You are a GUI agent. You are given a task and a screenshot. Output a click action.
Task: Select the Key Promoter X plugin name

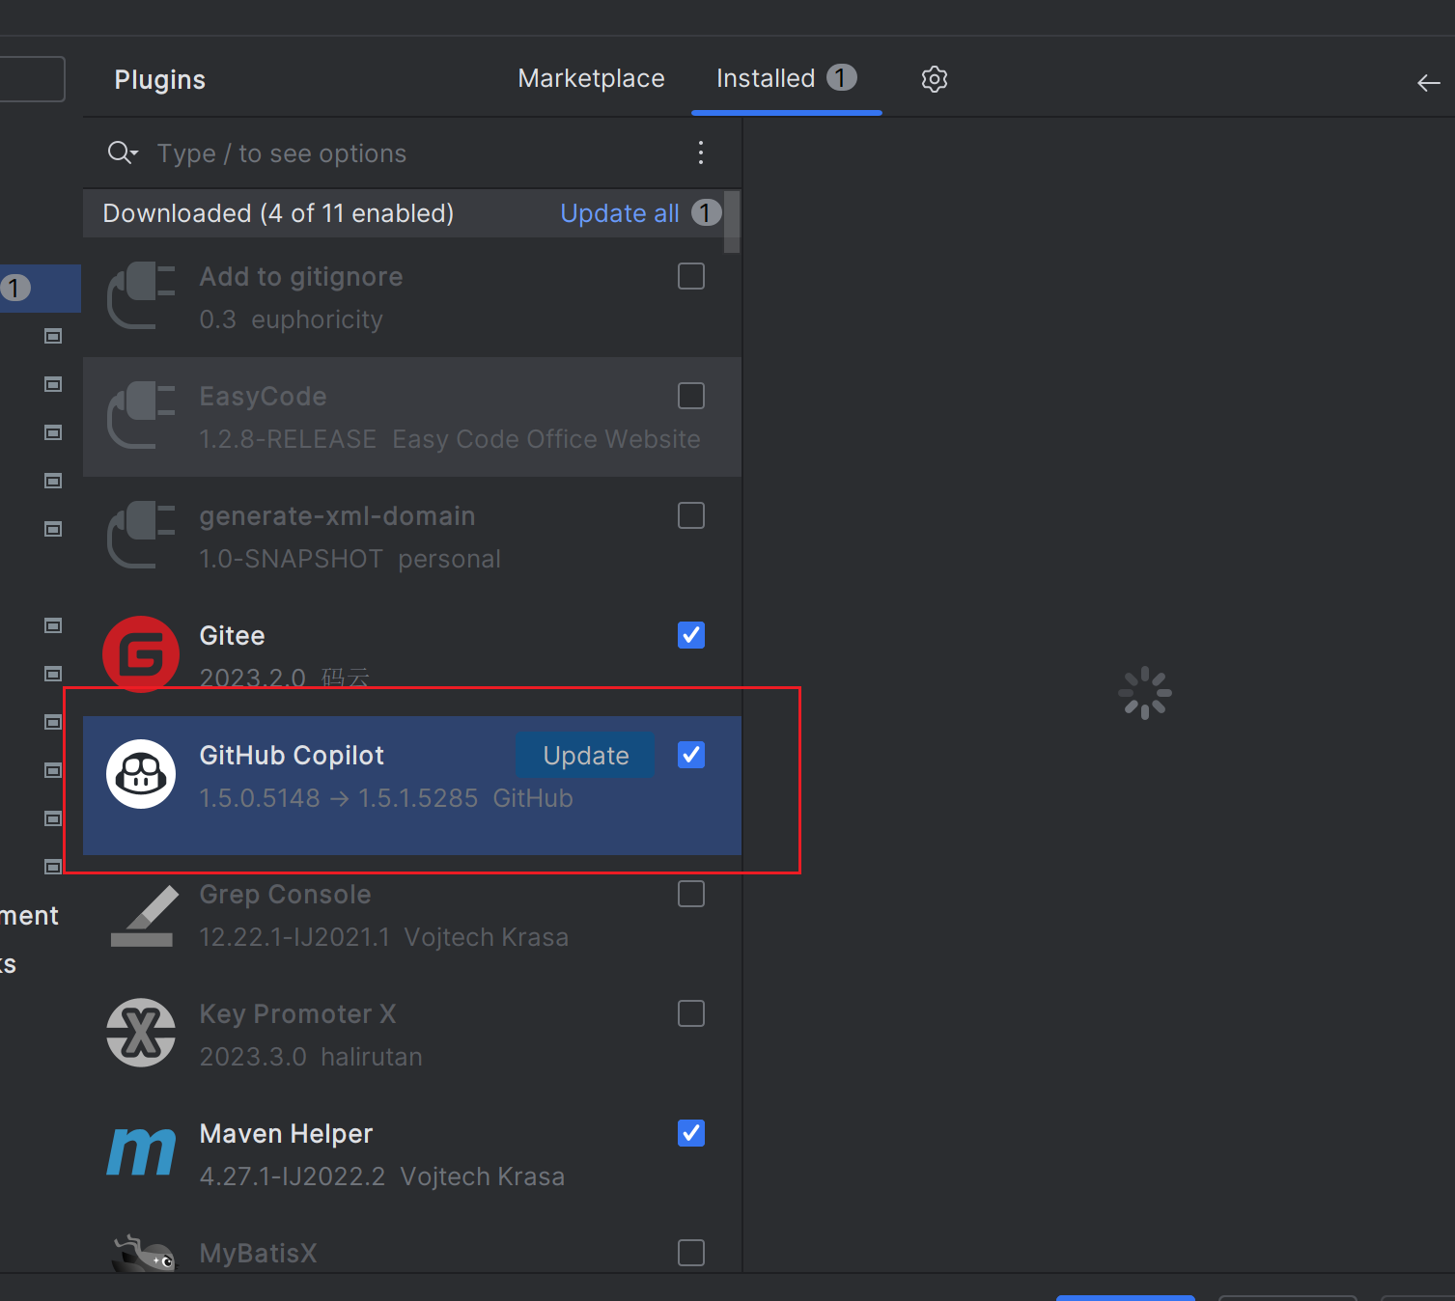point(297,1014)
